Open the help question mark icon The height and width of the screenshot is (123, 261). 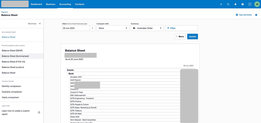(243, 4)
